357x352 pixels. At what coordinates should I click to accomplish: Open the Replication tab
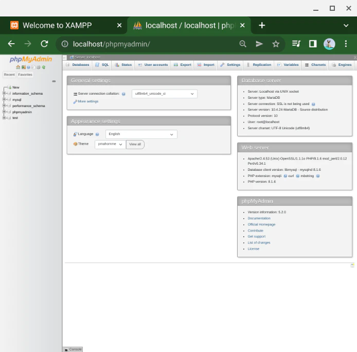tap(259, 65)
